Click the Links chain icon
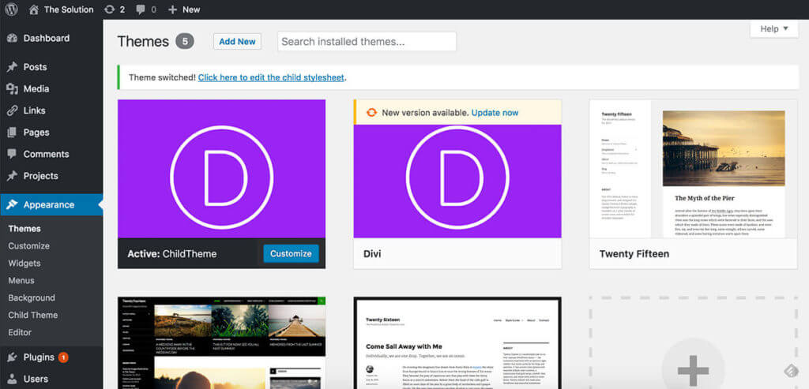The image size is (809, 389). tap(13, 110)
